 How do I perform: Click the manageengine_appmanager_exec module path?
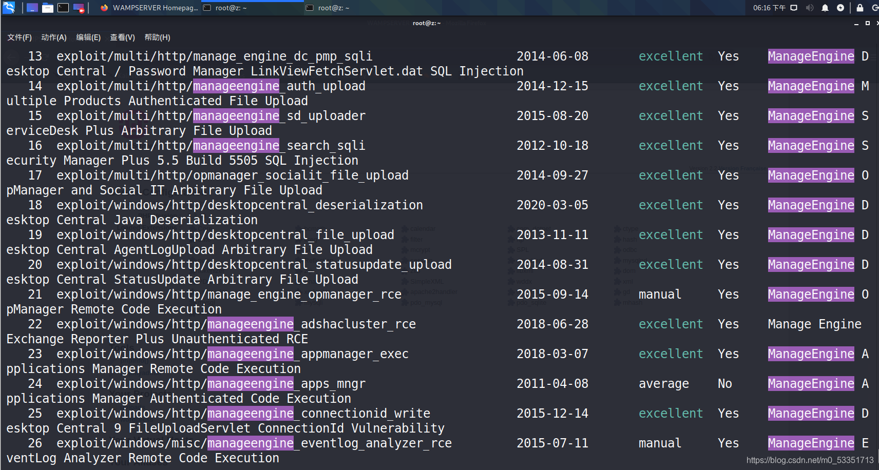click(233, 354)
